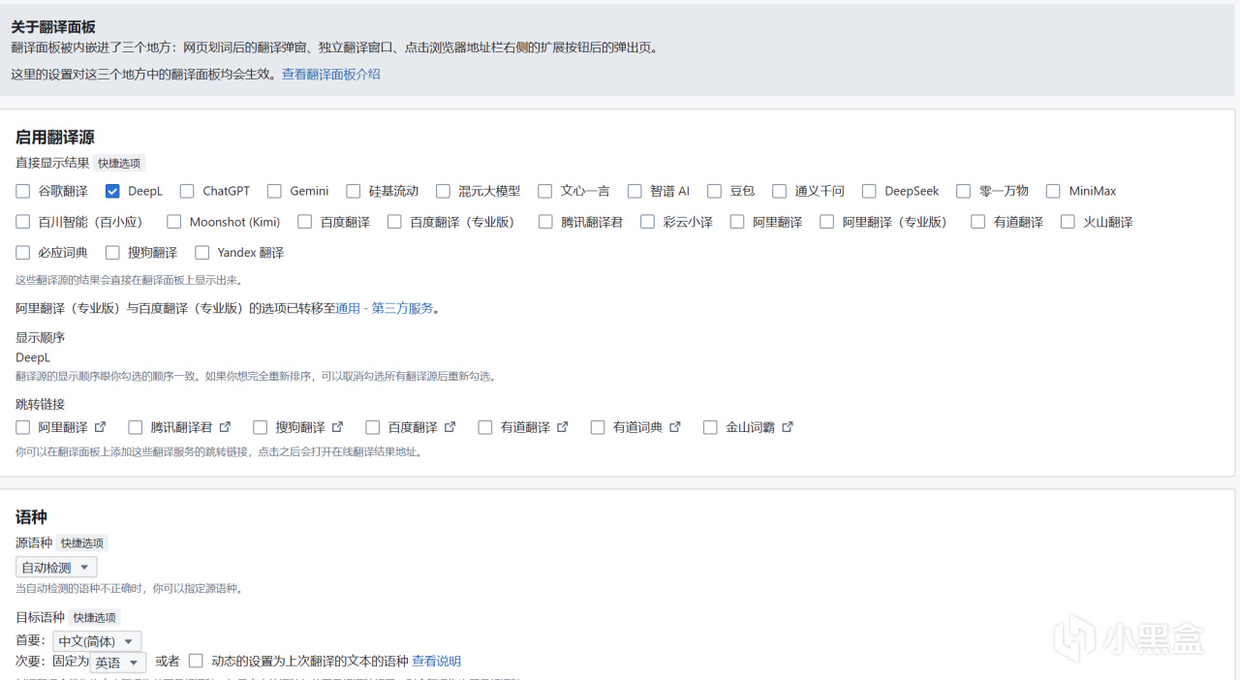Check 阿里翻译（专业版）option
The image size is (1240, 680).
coord(826,222)
